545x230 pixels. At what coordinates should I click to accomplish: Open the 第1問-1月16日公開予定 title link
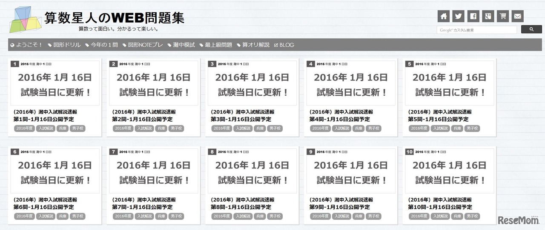(x=44, y=119)
